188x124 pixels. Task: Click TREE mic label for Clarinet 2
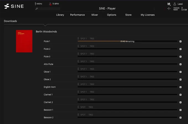[x=92, y=99]
